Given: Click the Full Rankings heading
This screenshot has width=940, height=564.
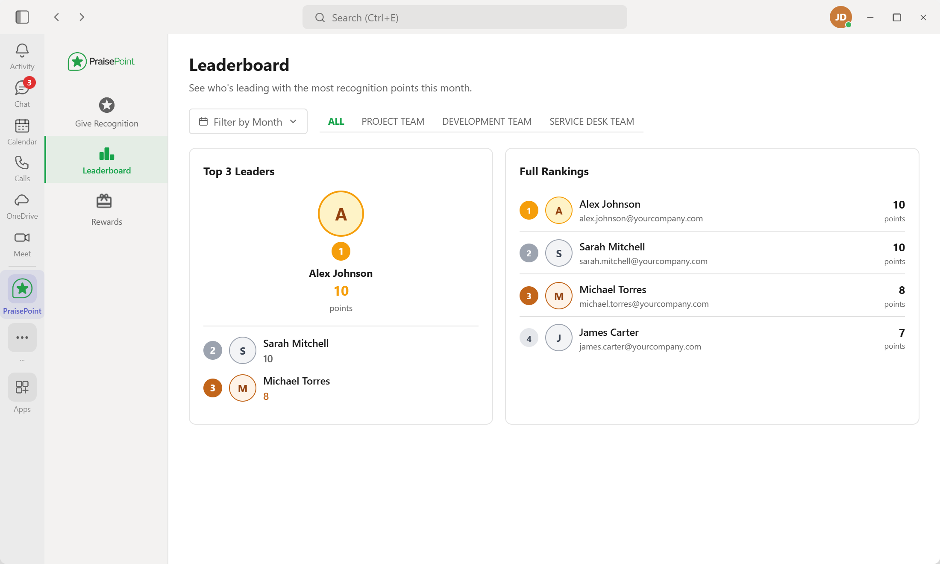Looking at the screenshot, I should click(x=554, y=171).
